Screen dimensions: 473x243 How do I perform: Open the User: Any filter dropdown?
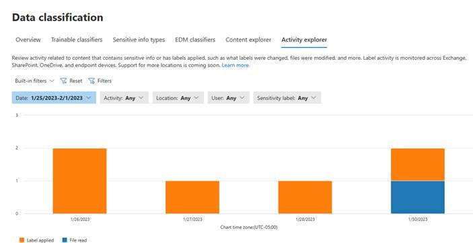228,98
